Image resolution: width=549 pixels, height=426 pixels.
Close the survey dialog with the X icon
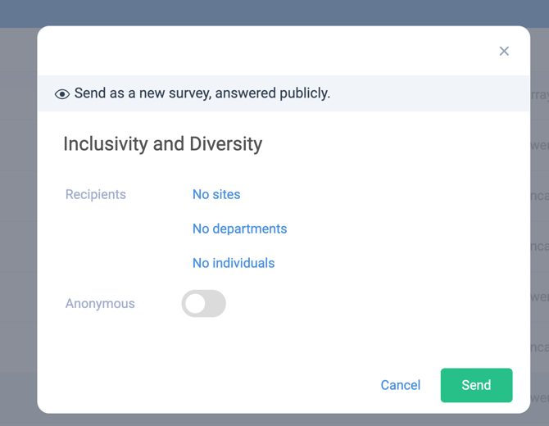click(504, 51)
